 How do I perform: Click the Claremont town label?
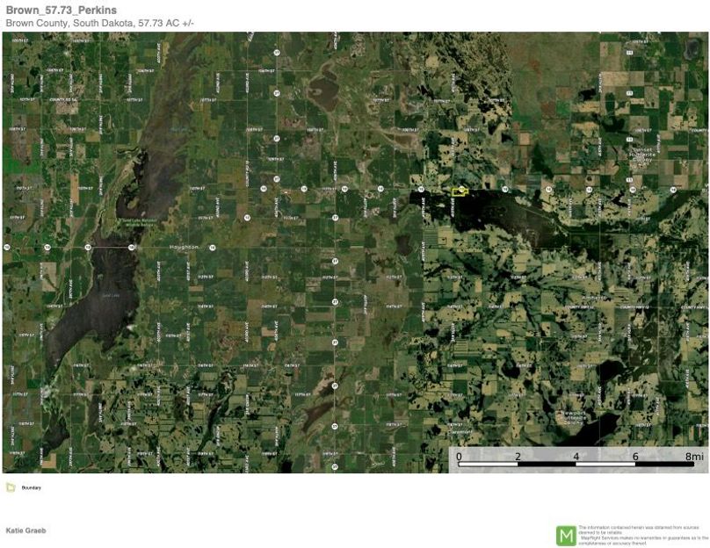click(461, 432)
